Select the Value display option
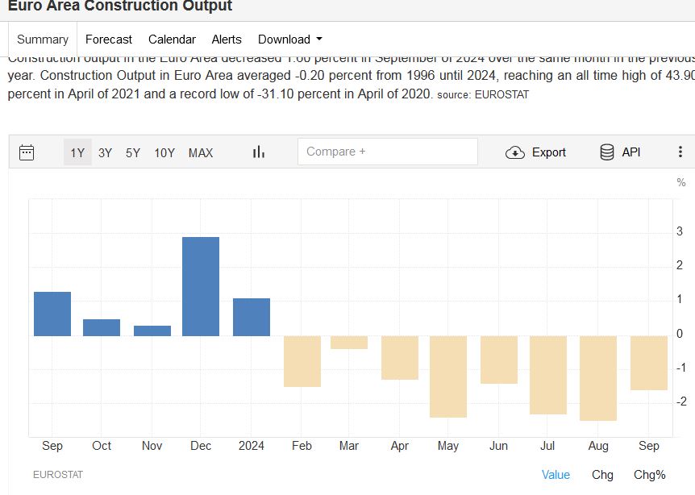Image resolution: width=695 pixels, height=495 pixels. tap(556, 475)
